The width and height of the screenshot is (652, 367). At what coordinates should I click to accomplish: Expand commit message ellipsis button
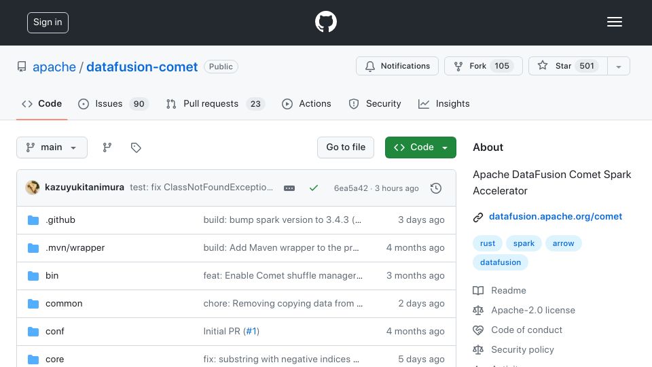289,188
